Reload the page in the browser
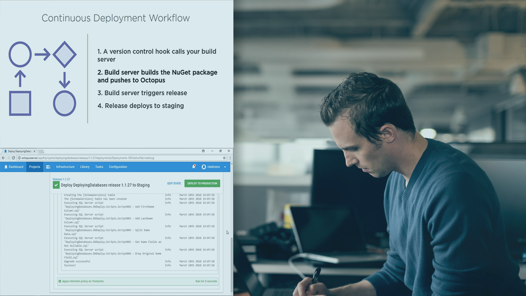This screenshot has height=296, width=526. pyautogui.click(x=14, y=158)
